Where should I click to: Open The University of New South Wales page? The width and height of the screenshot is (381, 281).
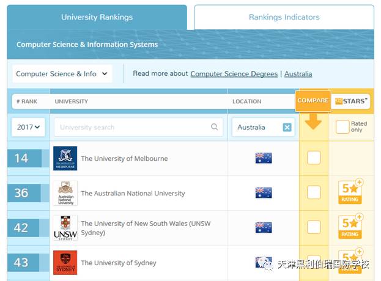[x=146, y=228]
